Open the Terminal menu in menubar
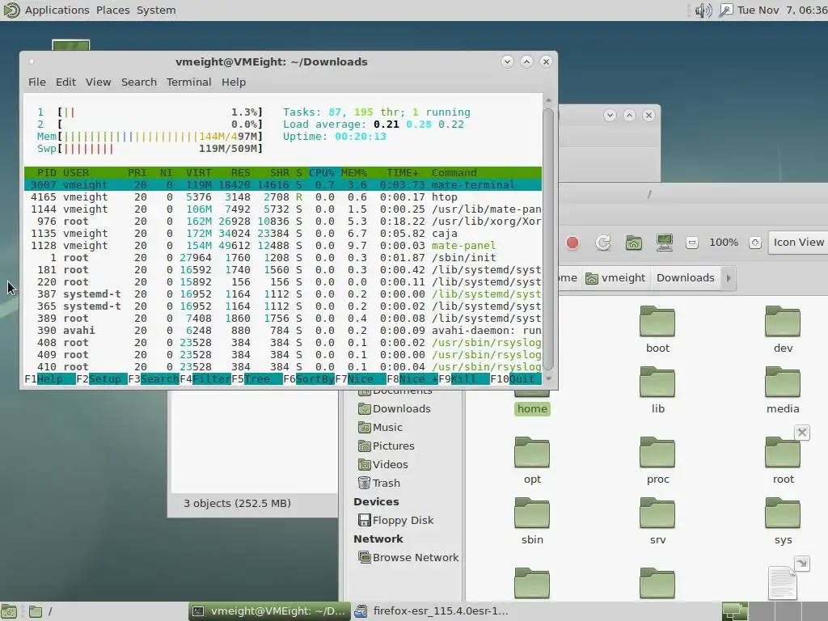Image resolution: width=828 pixels, height=621 pixels. click(188, 82)
